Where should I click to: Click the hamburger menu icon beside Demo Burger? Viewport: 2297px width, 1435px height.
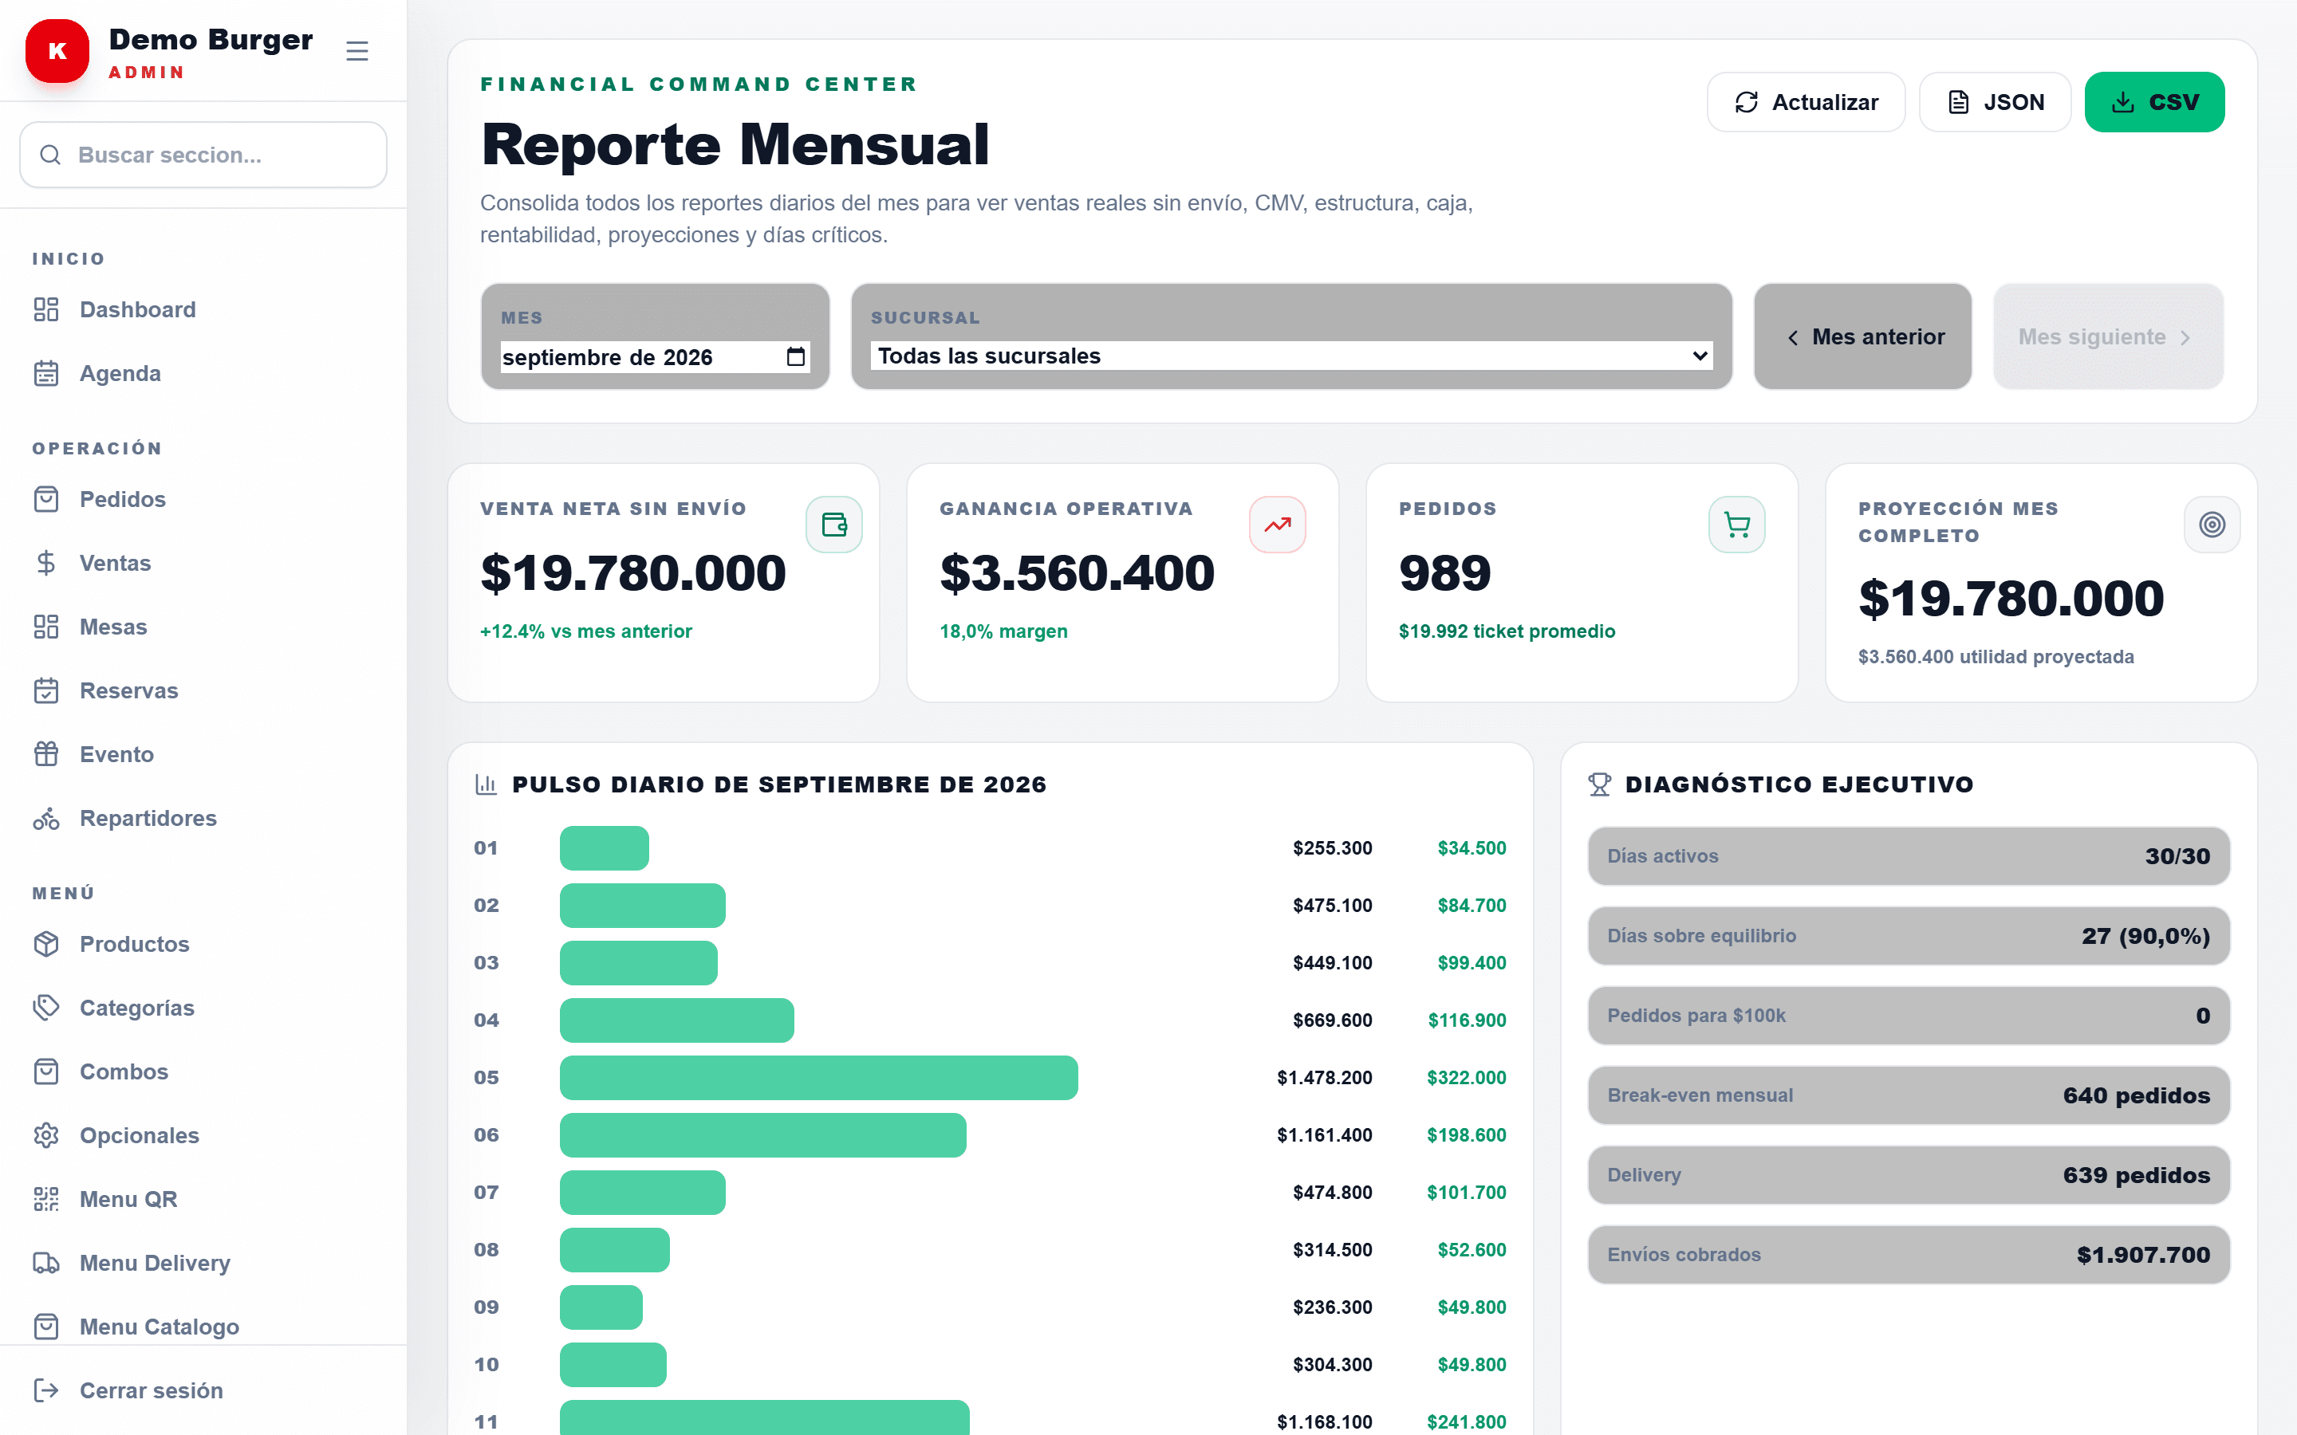pyautogui.click(x=357, y=51)
